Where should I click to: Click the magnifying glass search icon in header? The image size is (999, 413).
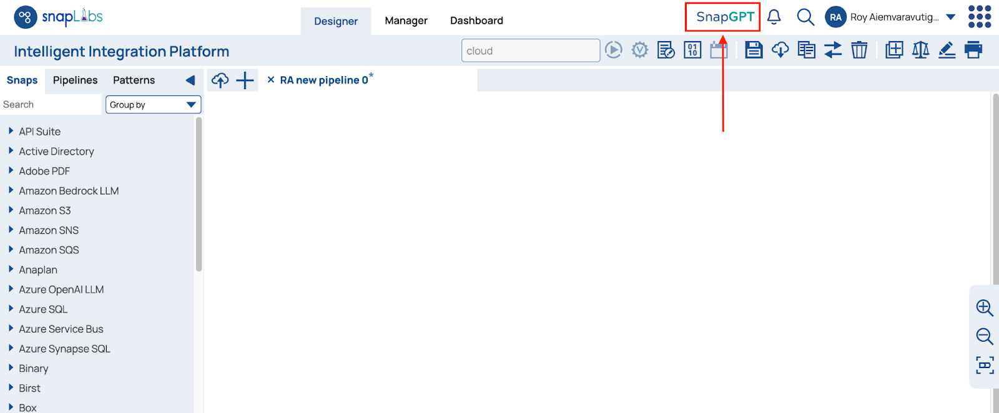point(805,17)
